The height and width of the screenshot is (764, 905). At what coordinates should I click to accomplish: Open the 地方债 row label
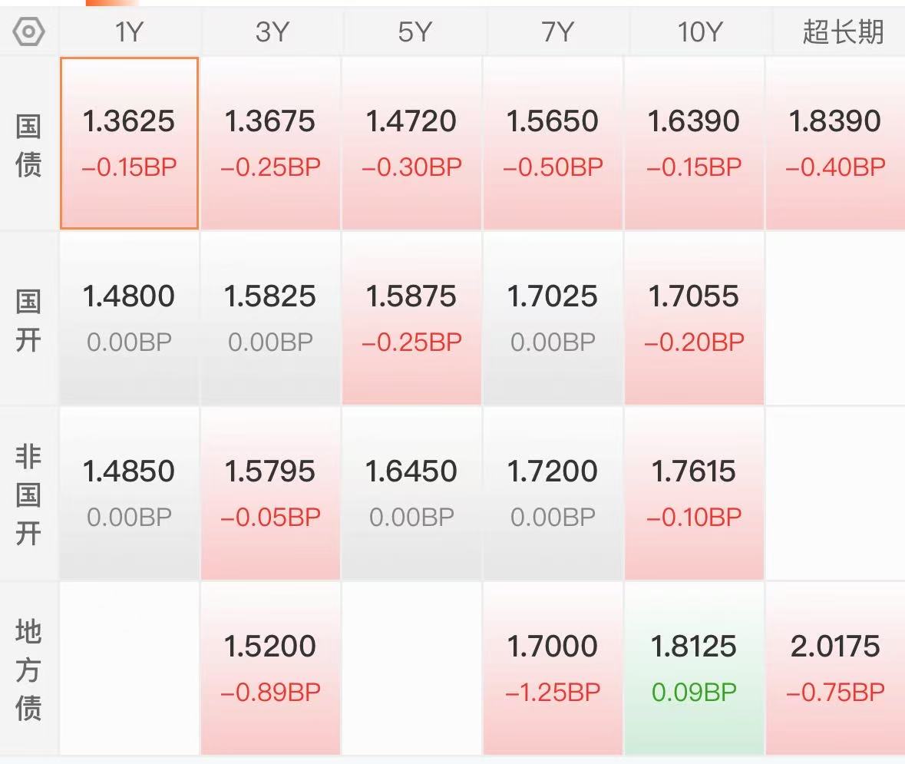28,670
